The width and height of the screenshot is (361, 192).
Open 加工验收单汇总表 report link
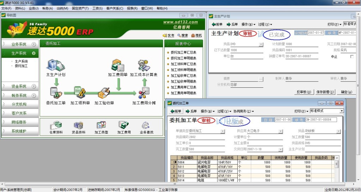[183, 76]
